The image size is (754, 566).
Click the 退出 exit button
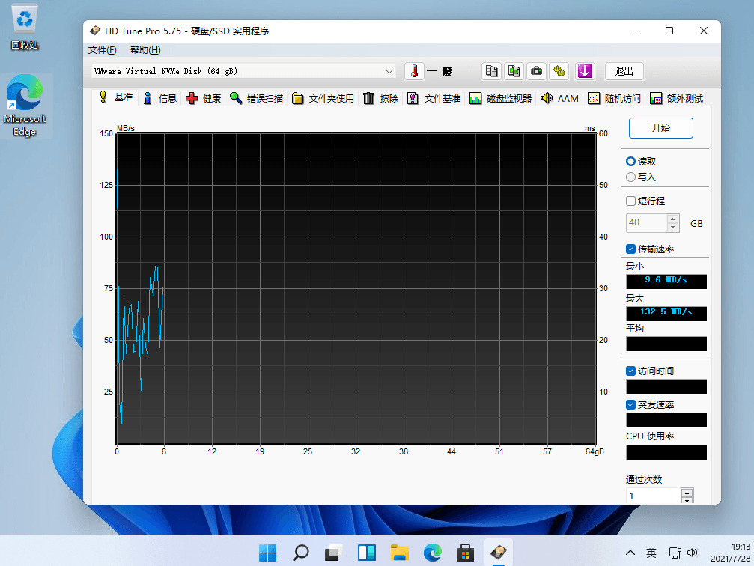(624, 71)
